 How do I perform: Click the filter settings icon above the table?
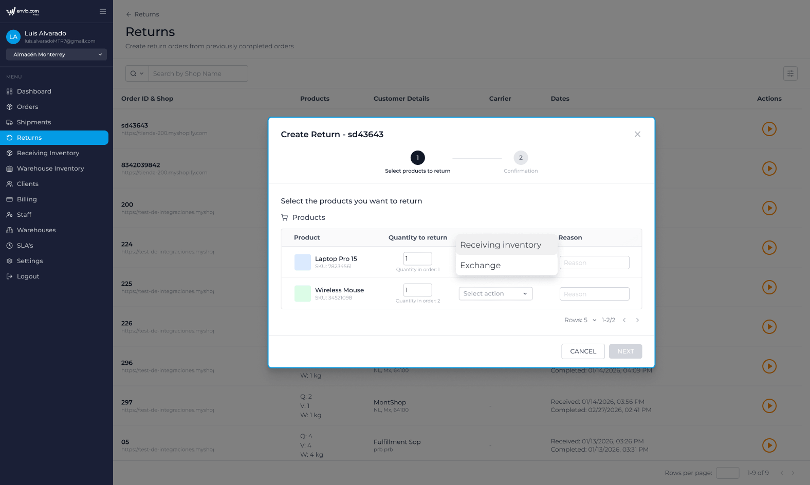pos(790,73)
